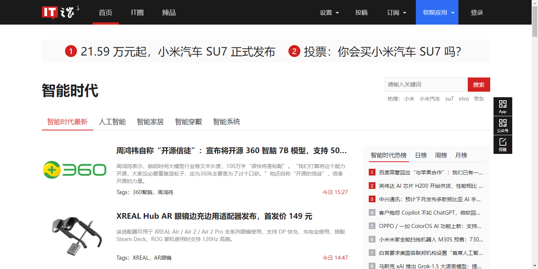Open the 辣品 nav item
This screenshot has height=269, width=538.
tap(169, 12)
